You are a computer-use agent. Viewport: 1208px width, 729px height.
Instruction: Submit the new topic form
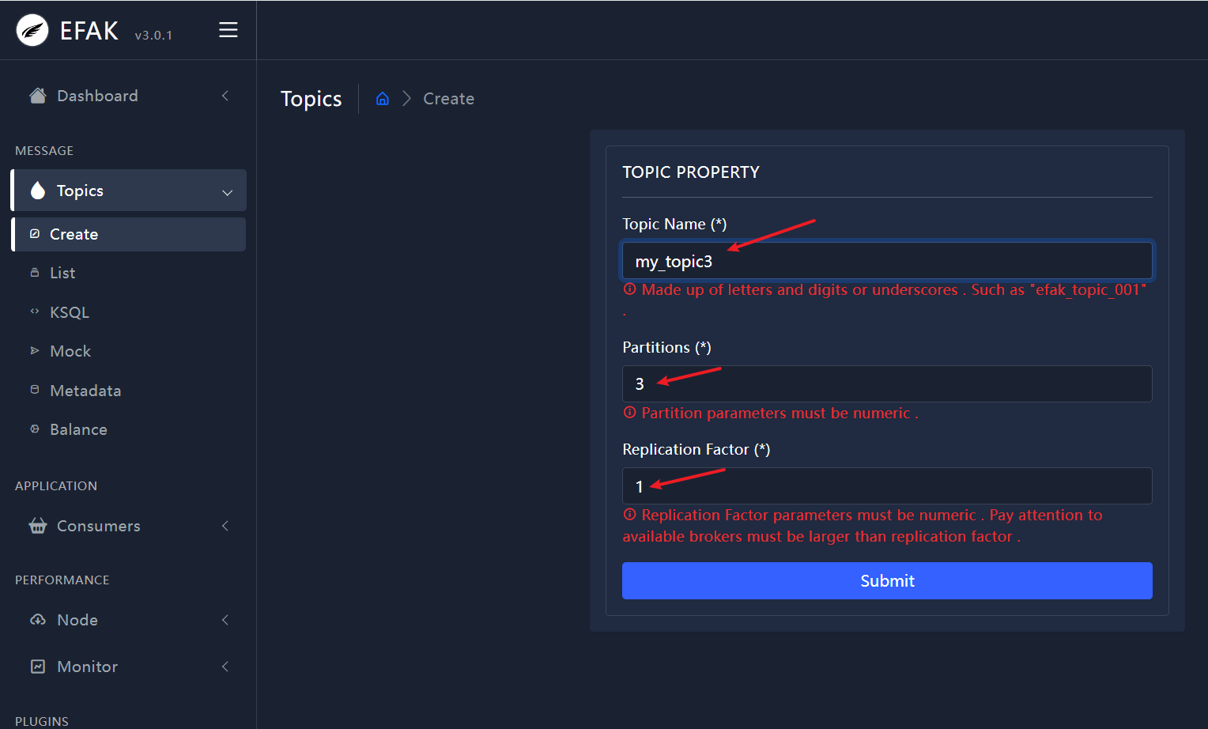pyautogui.click(x=887, y=580)
